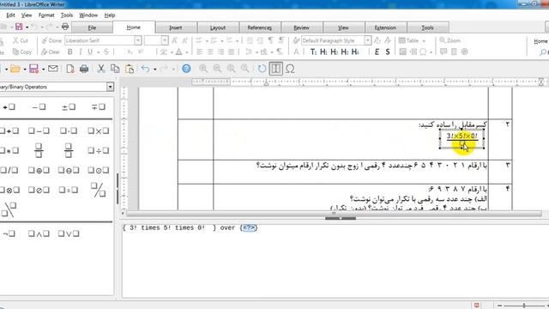Click the Clone formatting button

(51, 40)
